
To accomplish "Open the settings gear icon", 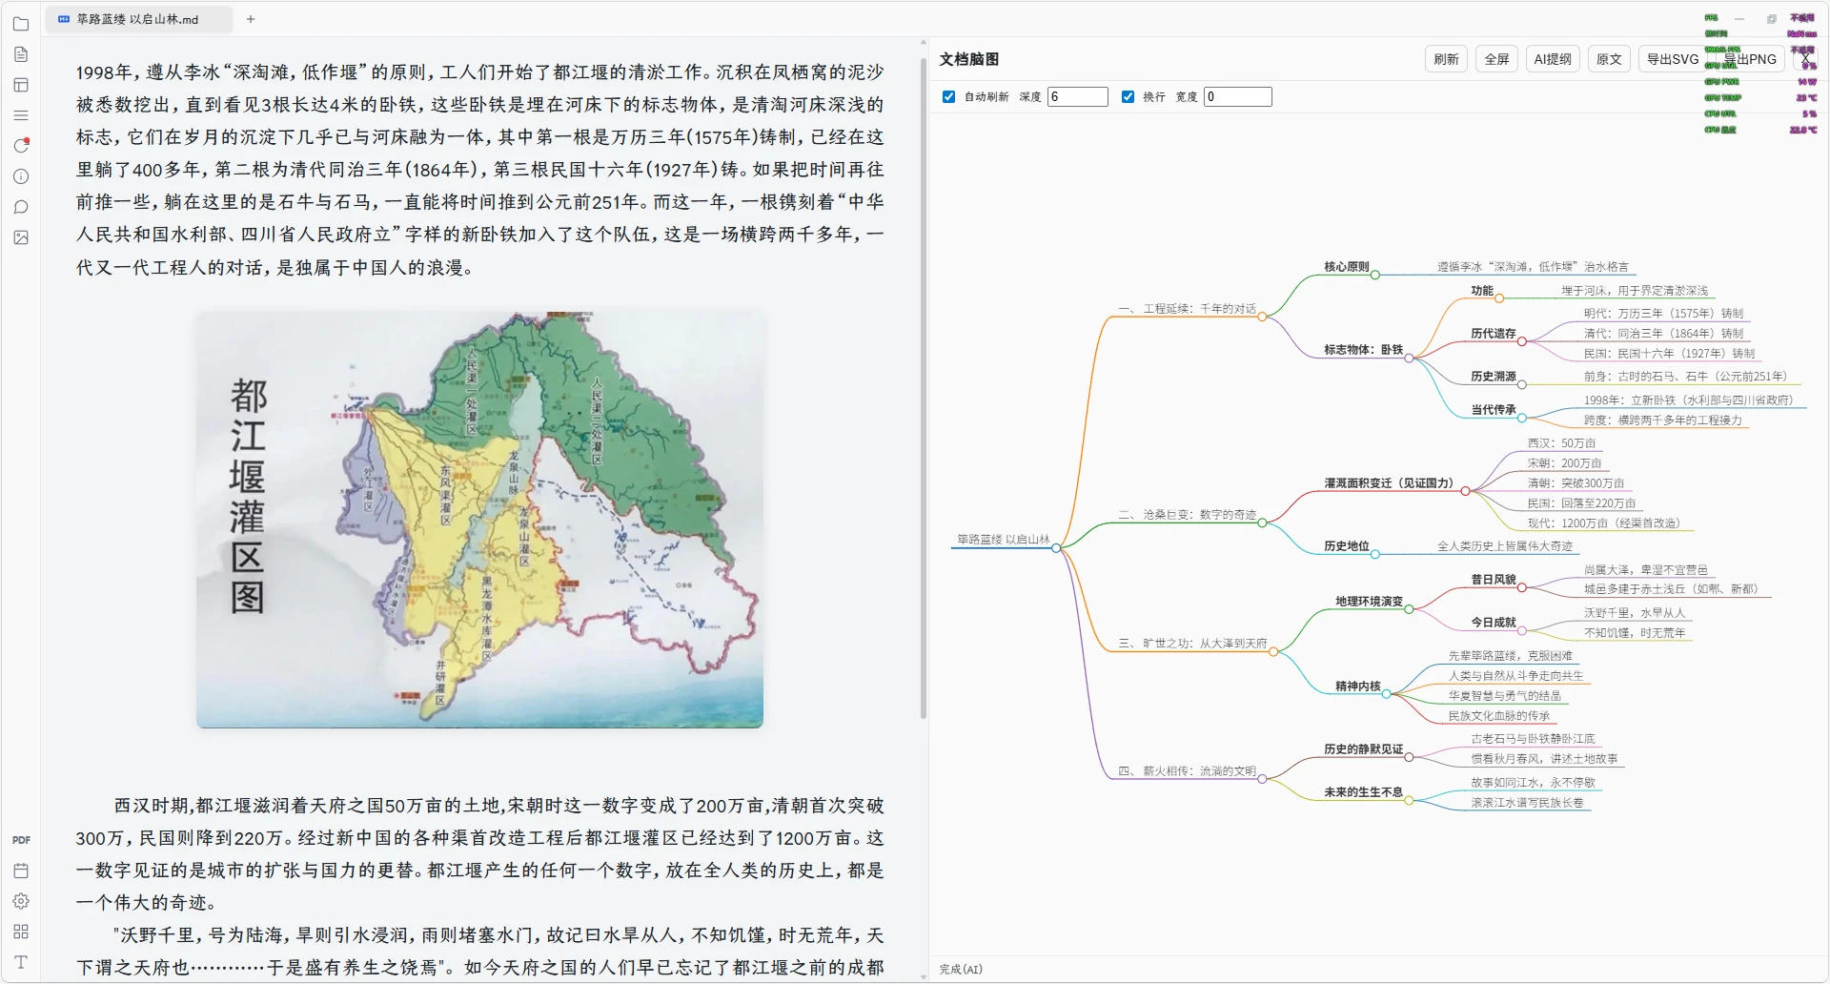I will click(x=21, y=901).
